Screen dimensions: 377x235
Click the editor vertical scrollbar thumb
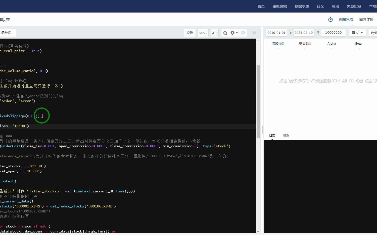tap(258, 101)
